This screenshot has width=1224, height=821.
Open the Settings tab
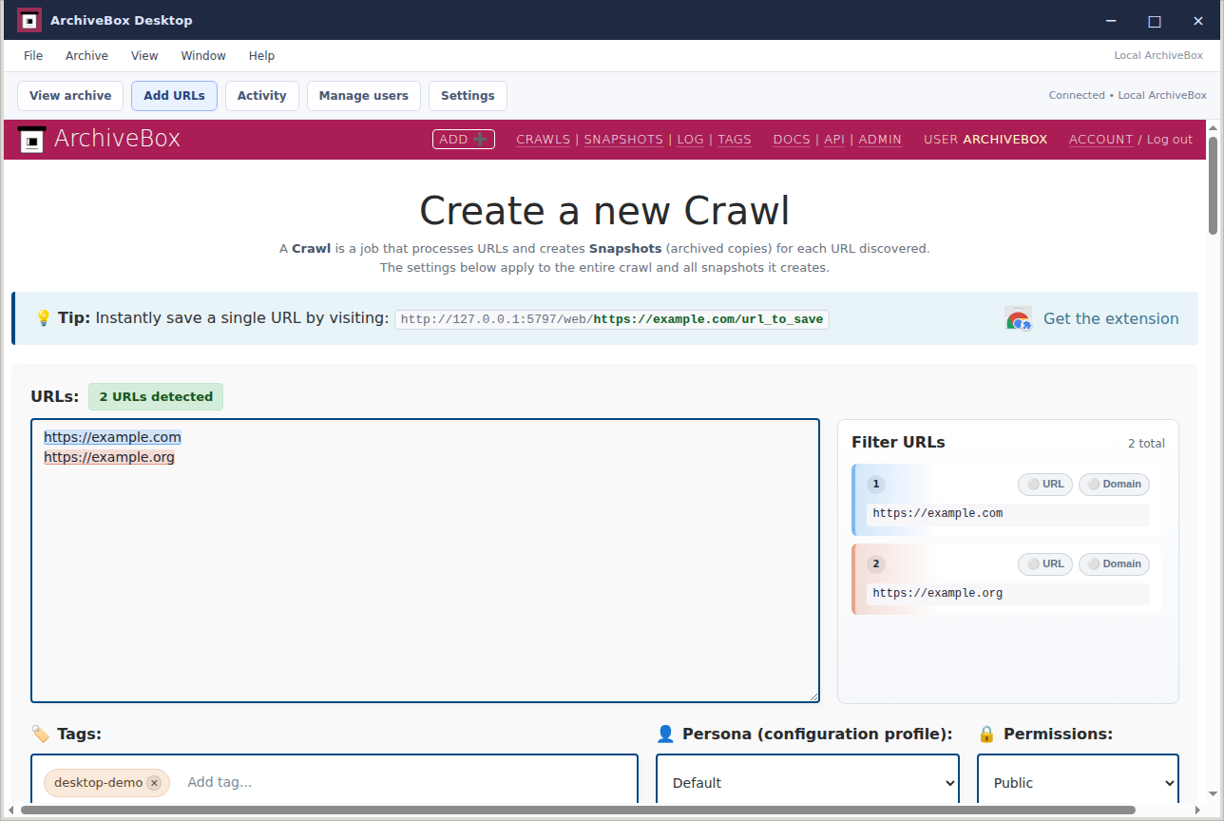468,96
